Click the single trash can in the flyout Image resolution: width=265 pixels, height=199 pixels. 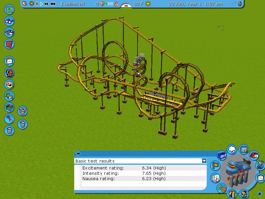(x=23, y=124)
